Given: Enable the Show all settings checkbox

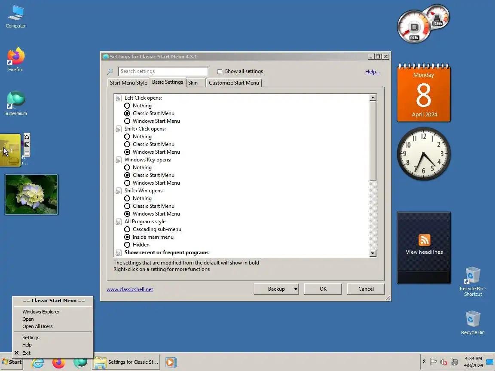Looking at the screenshot, I should 220,71.
